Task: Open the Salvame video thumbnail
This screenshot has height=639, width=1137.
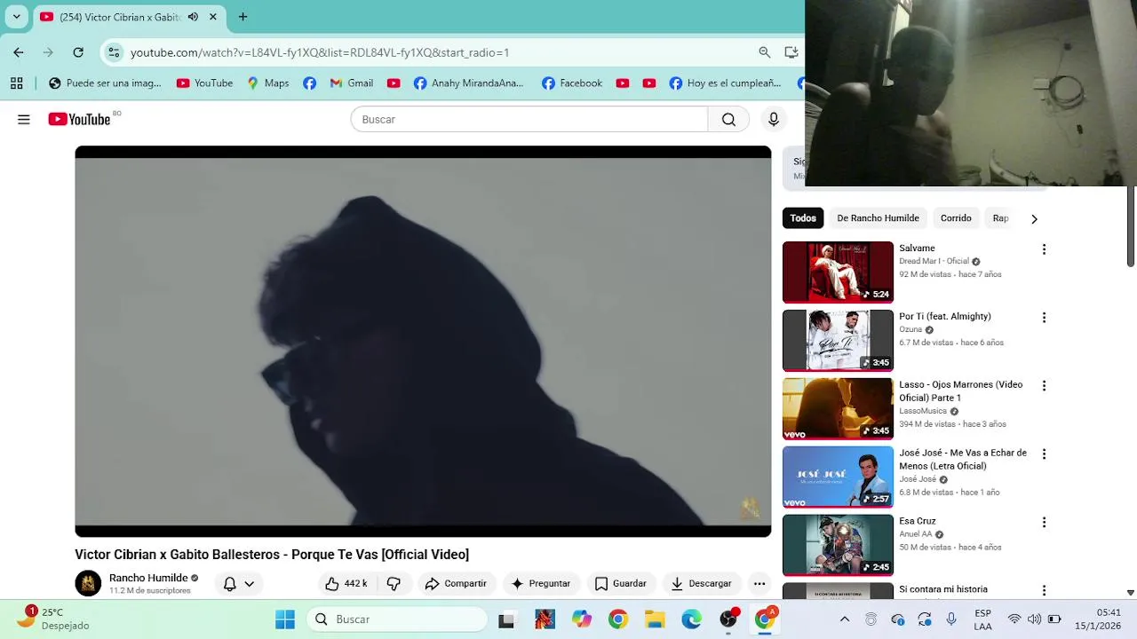Action: 838,272
